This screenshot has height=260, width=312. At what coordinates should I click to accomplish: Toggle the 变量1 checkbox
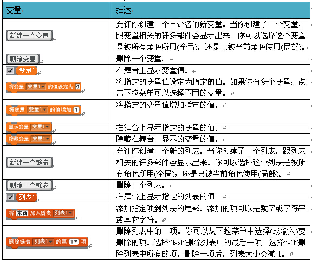pyautogui.click(x=10, y=70)
